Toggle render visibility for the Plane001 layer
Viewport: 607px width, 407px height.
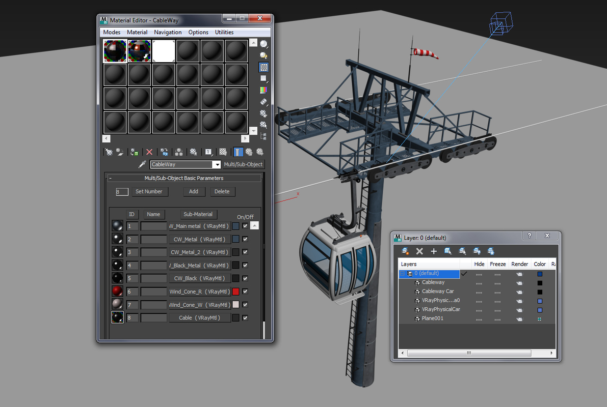(x=519, y=318)
